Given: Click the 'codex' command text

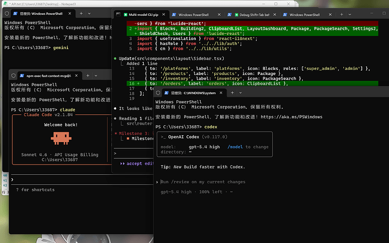Looking at the screenshot, I should (211, 127).
